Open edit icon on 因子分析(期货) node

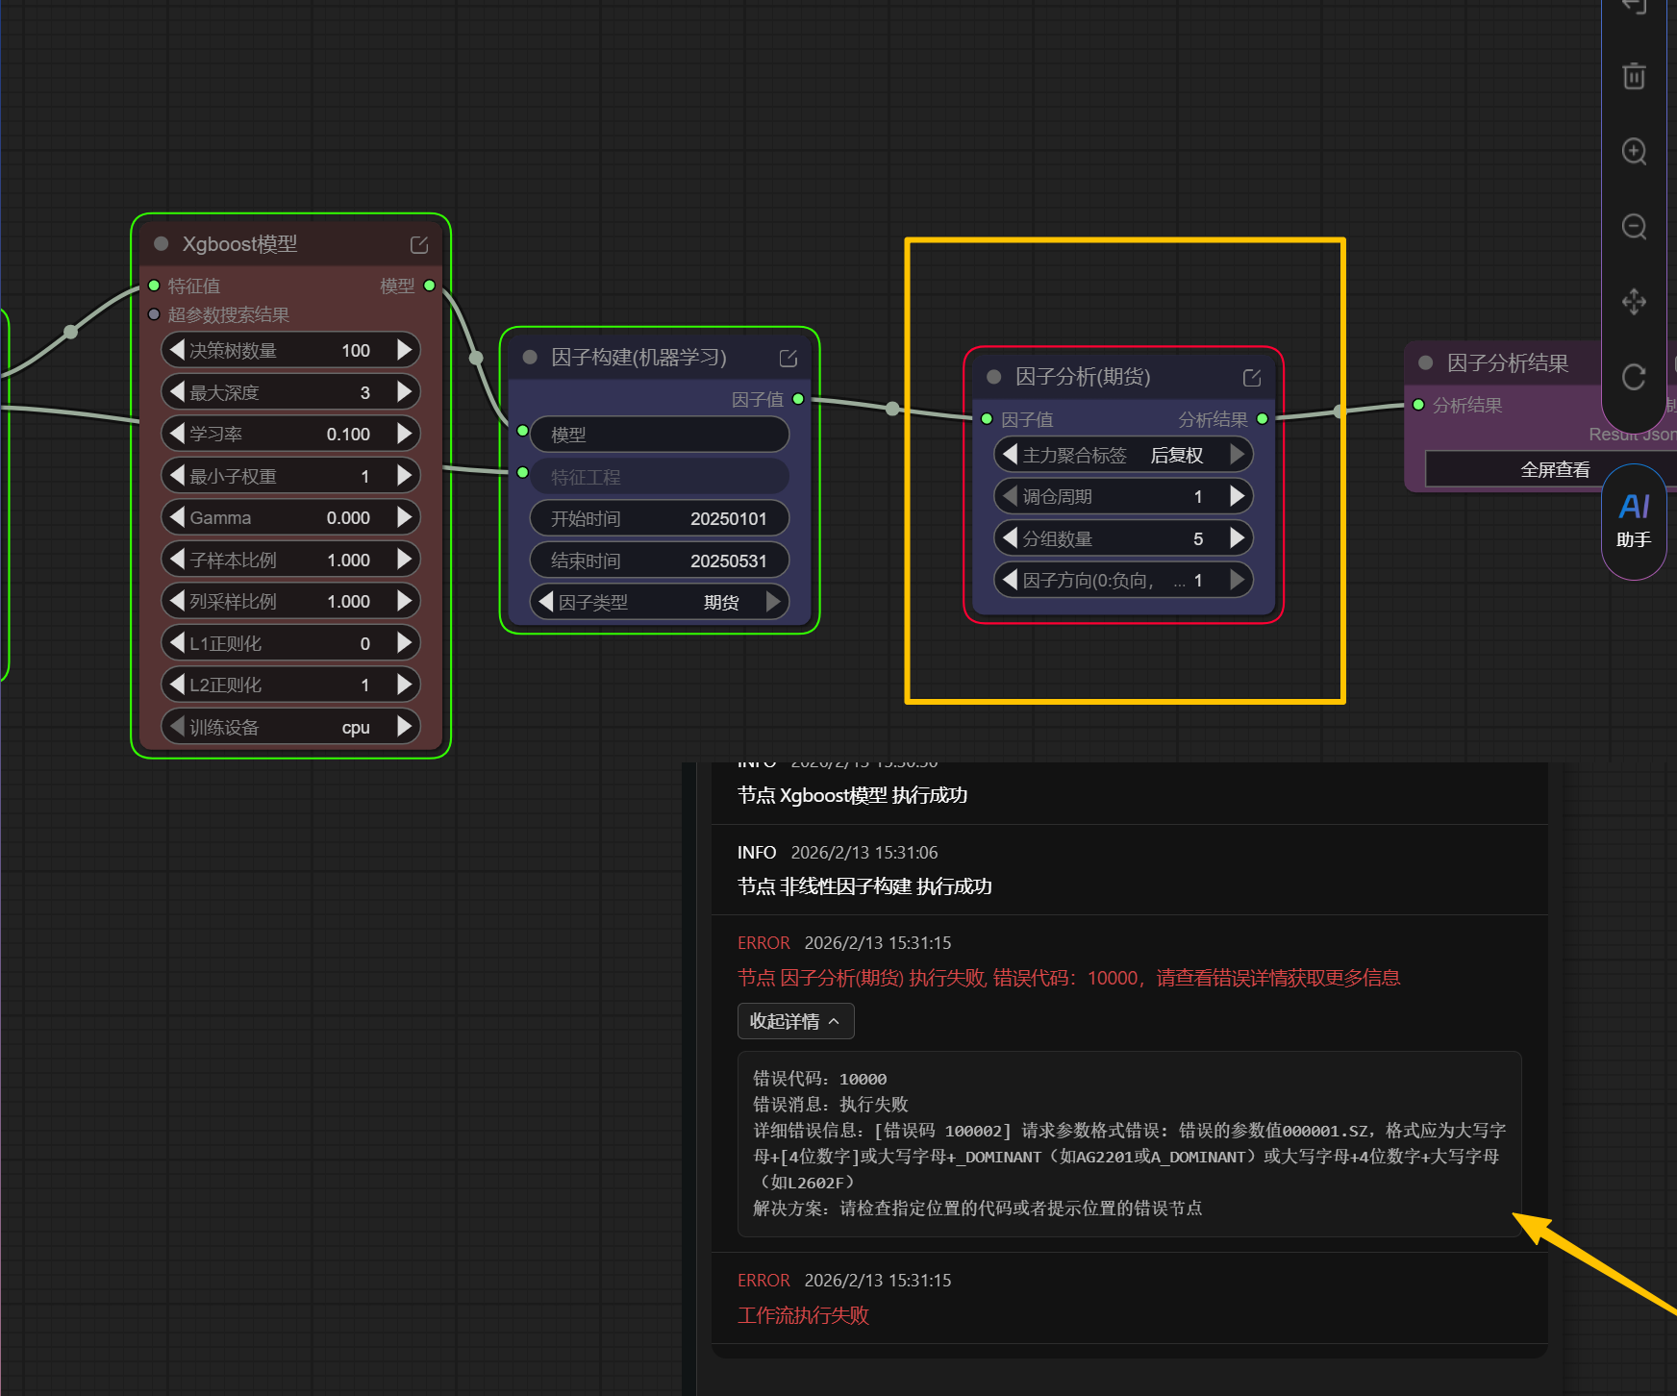(1252, 378)
